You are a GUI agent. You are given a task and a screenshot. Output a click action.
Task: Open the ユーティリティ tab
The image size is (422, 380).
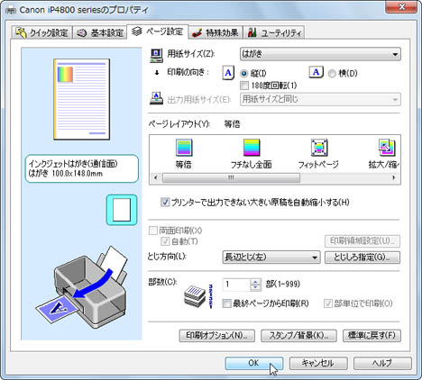[x=274, y=32]
